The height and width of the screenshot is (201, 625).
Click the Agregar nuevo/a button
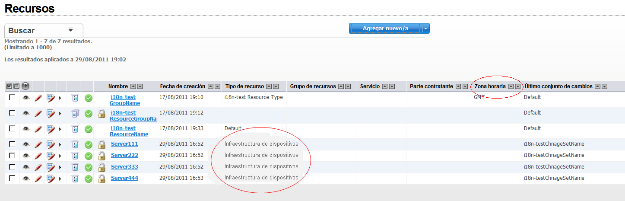(386, 29)
